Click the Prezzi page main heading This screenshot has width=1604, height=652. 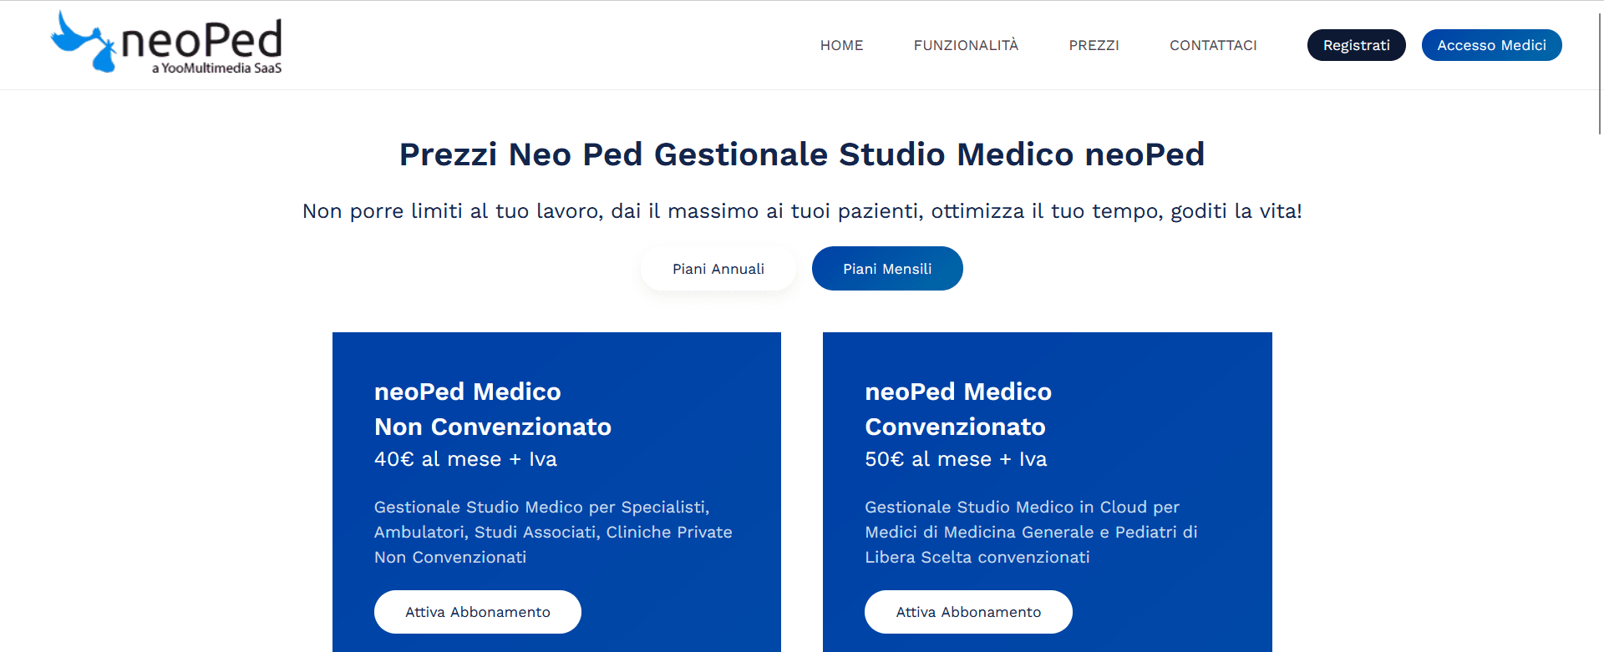[801, 154]
